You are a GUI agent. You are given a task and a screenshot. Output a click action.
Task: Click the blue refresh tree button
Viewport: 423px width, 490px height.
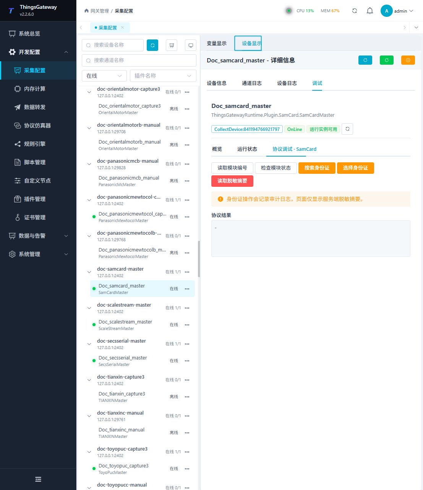tap(152, 45)
